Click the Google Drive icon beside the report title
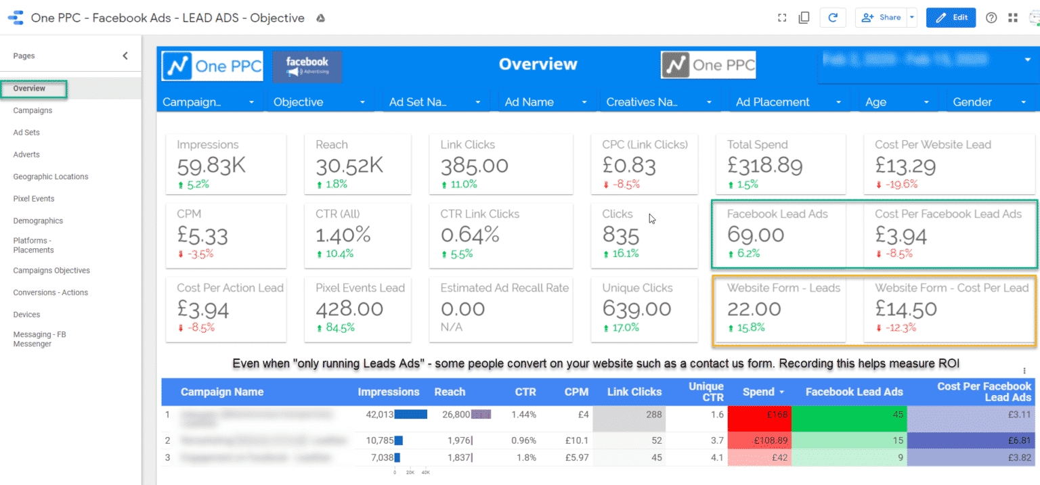Image resolution: width=1040 pixels, height=485 pixels. (321, 18)
